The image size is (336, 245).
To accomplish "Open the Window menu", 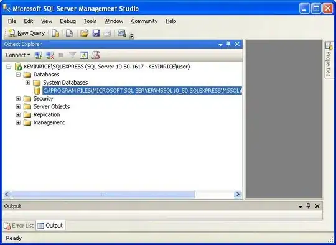I will (x=114, y=21).
